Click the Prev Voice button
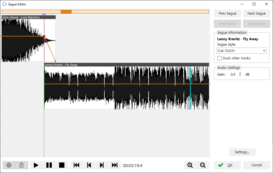Screen dimensions: 273x173 click(x=227, y=24)
